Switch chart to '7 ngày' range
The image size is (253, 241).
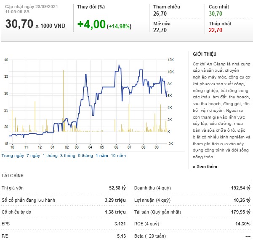pos(33,156)
